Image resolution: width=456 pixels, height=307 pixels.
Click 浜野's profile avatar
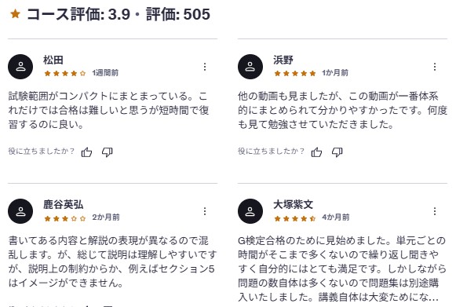click(250, 67)
